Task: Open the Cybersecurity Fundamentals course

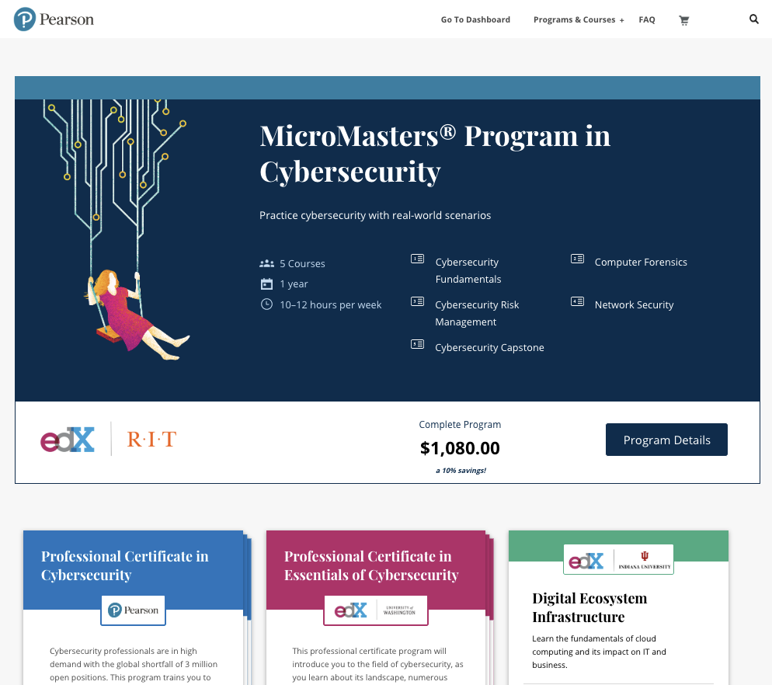Action: 468,270
